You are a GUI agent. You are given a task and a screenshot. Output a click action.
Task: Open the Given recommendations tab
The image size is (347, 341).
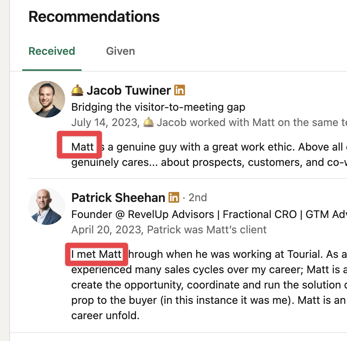click(120, 51)
